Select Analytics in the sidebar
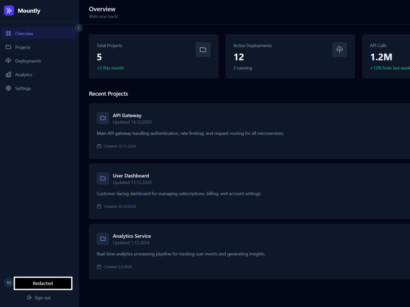This screenshot has height=307, width=410. click(x=39, y=74)
